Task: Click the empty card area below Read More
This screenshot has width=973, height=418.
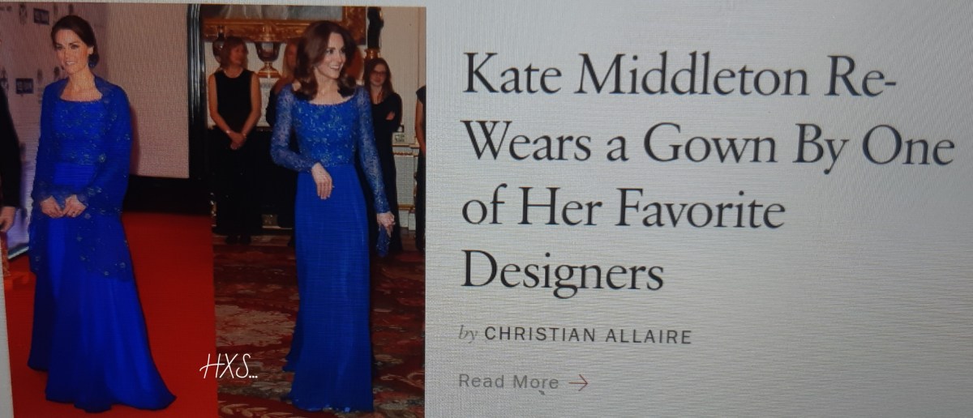Action: [x=697, y=405]
